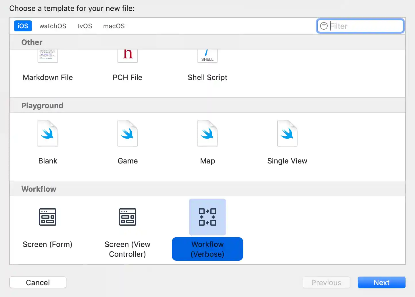Switch to the iOS tab
The height and width of the screenshot is (297, 415).
pos(23,26)
